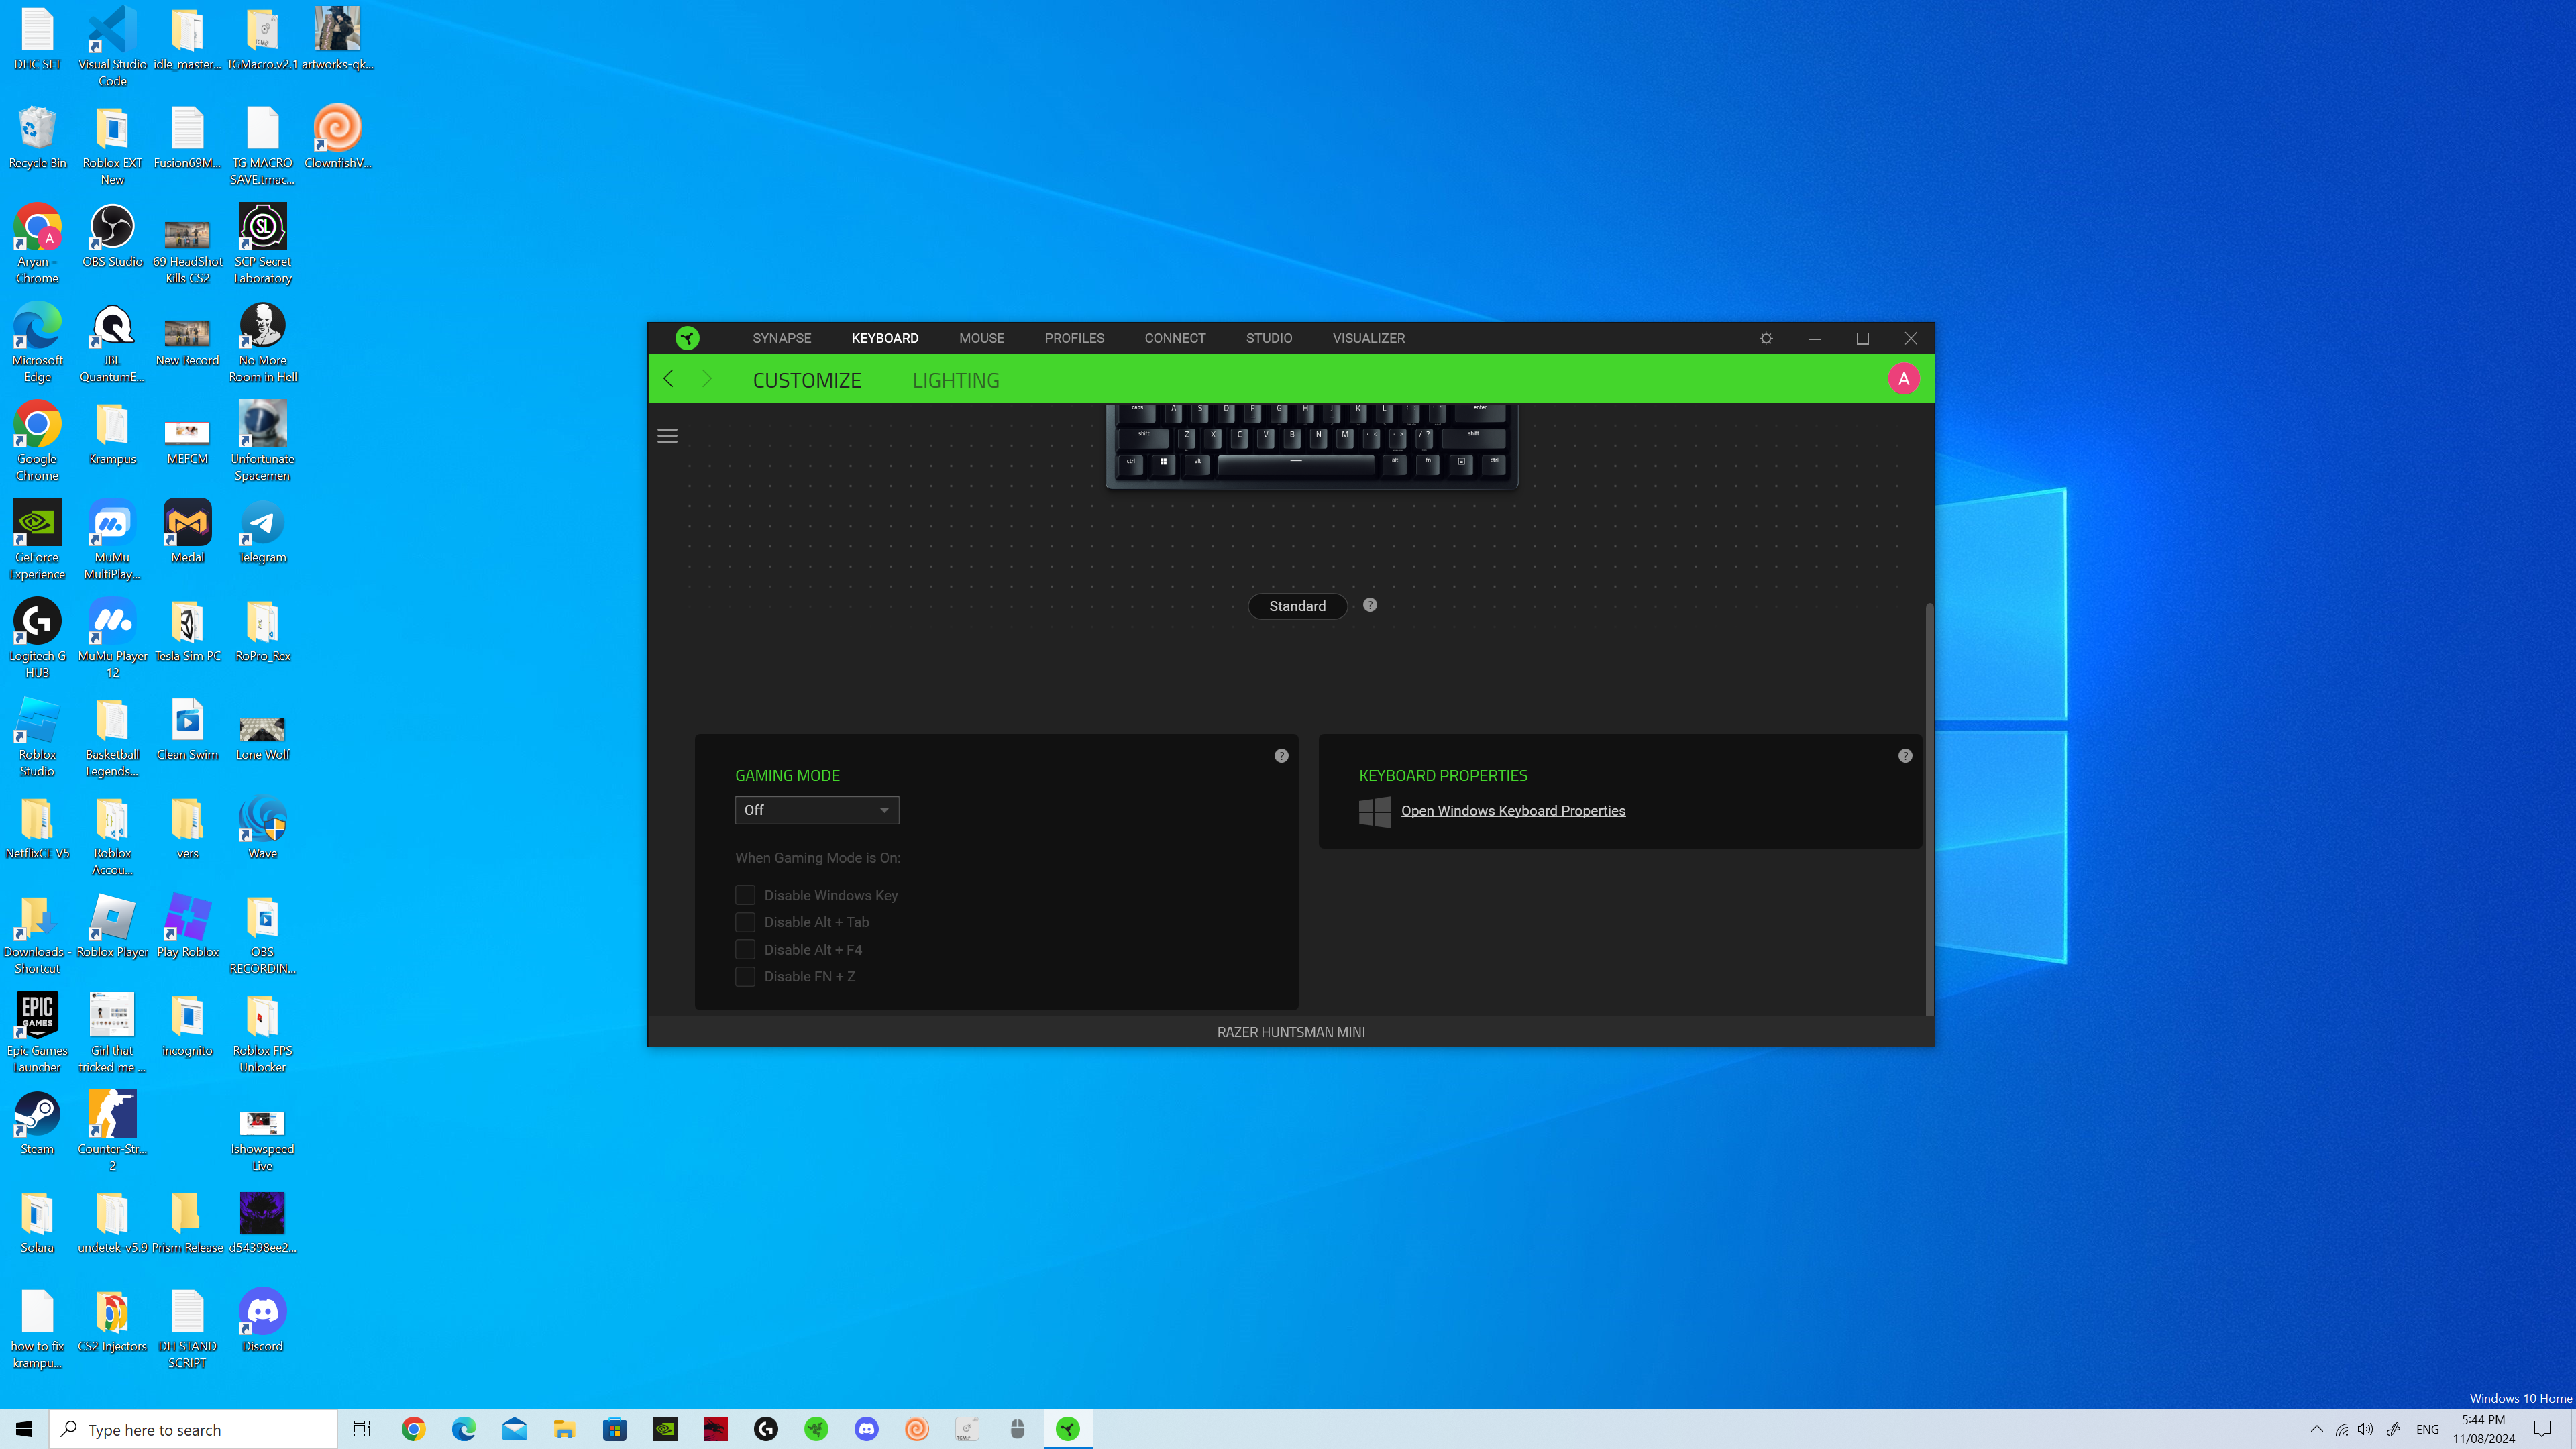Image resolution: width=2576 pixels, height=1449 pixels.
Task: Expand the Gaming Mode Off dropdown
Action: 816,810
